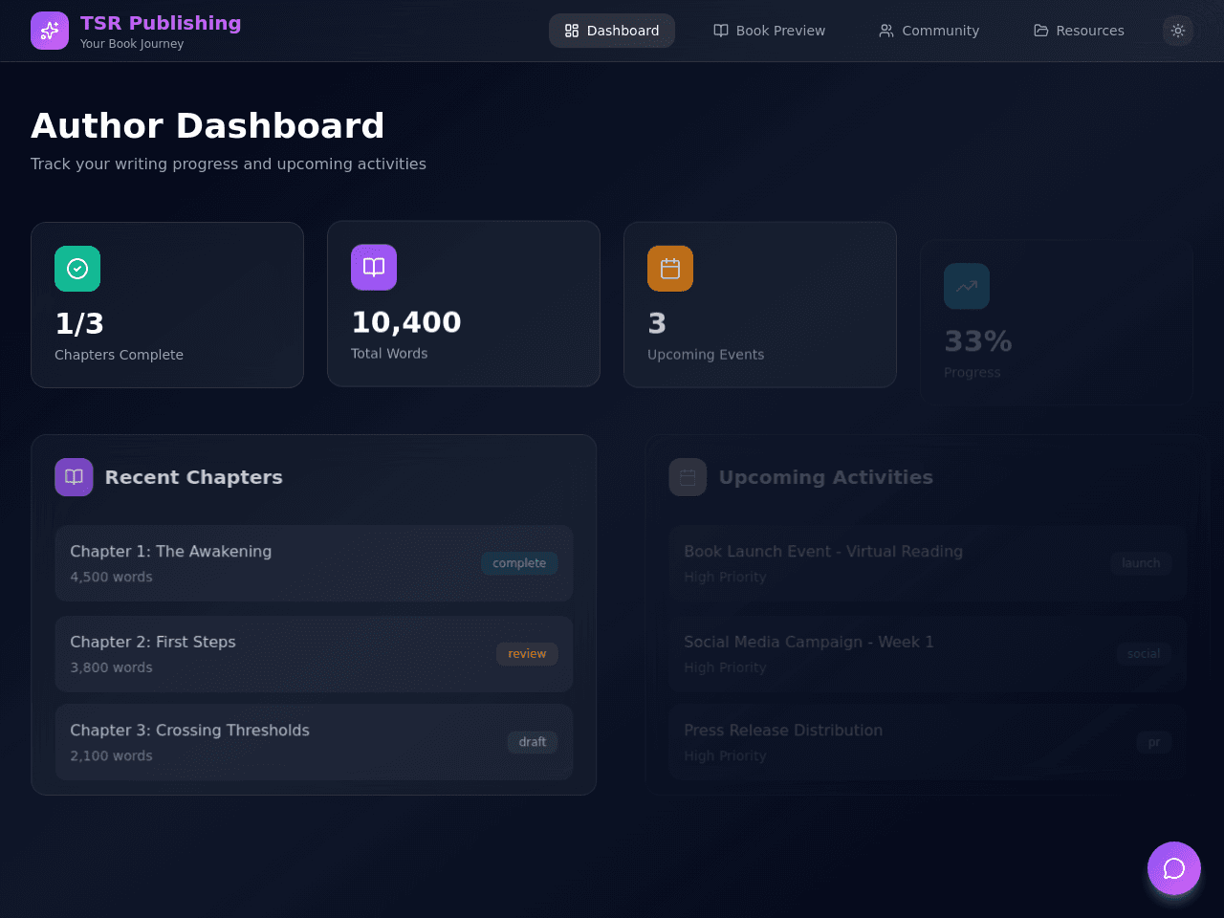The height and width of the screenshot is (918, 1224).
Task: Select Book Launch Event - Virtual Reading
Action: tap(928, 563)
